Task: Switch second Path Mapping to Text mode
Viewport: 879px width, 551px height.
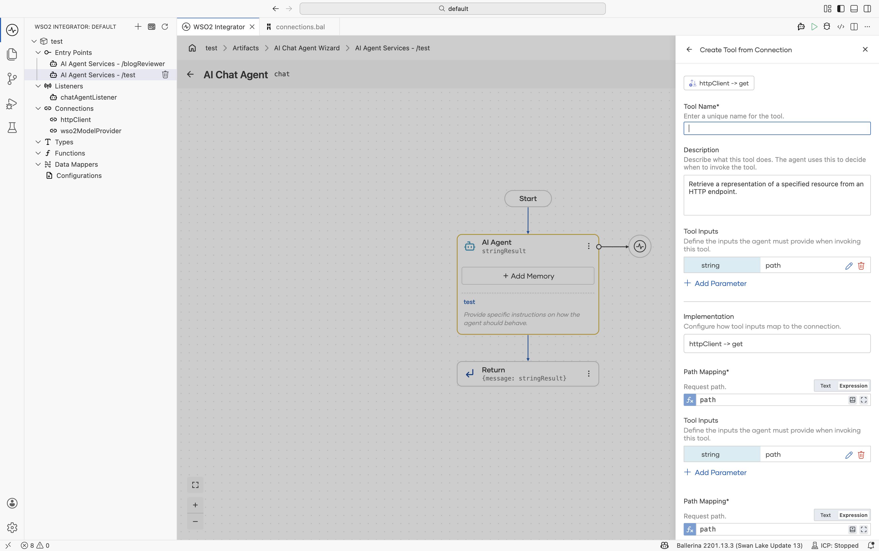Action: click(x=825, y=515)
